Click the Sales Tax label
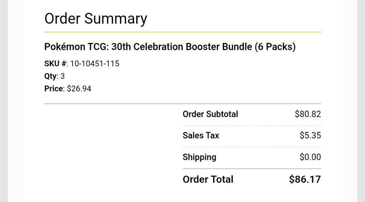The image size is (365, 202). [x=201, y=135]
